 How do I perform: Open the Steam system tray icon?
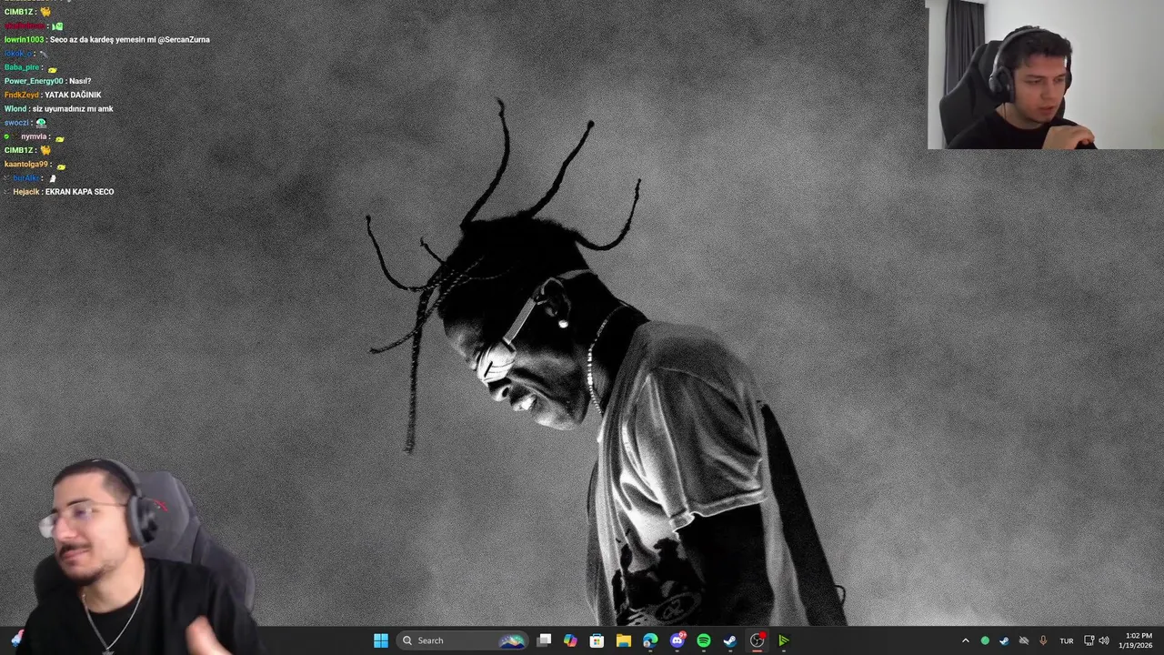tap(1004, 640)
